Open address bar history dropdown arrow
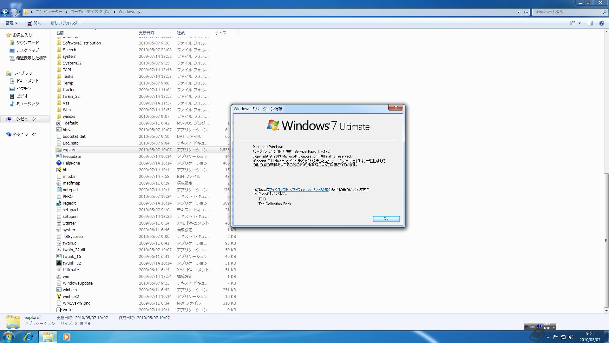This screenshot has width=609, height=343. [x=519, y=12]
